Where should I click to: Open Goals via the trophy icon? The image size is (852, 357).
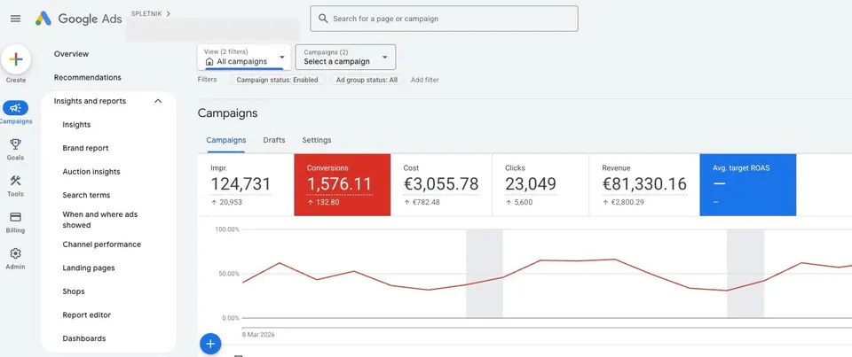[15, 144]
